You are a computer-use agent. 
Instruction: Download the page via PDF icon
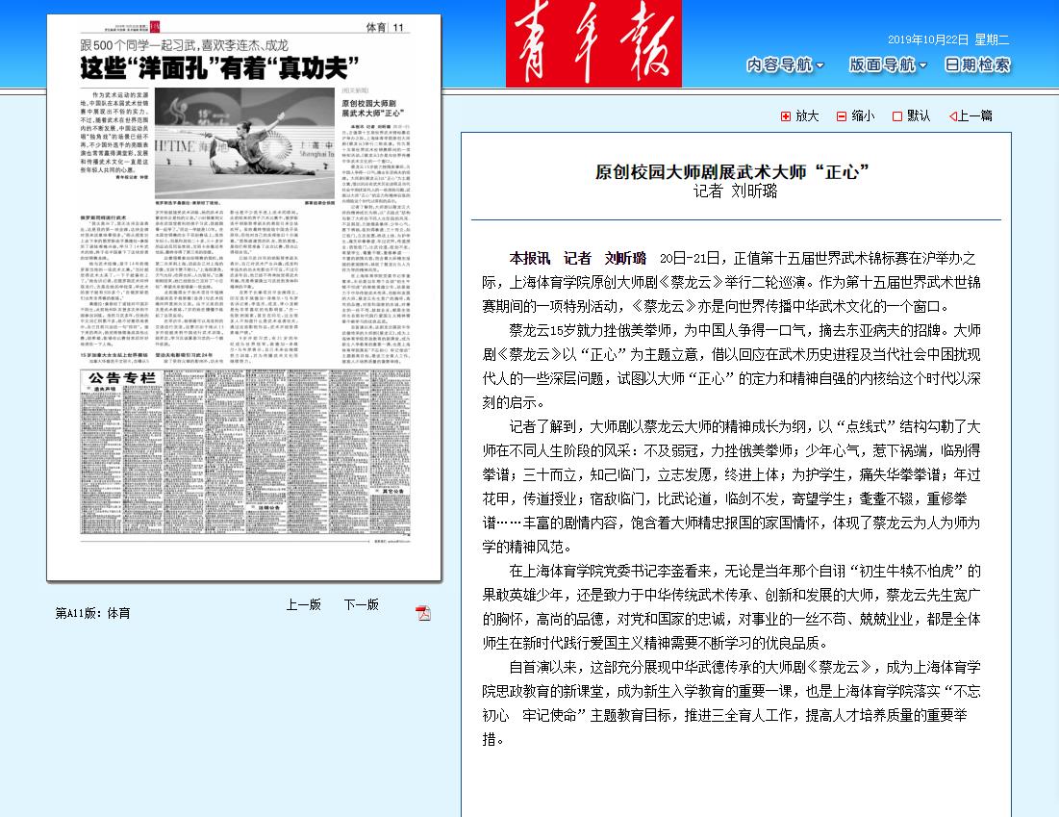(422, 613)
